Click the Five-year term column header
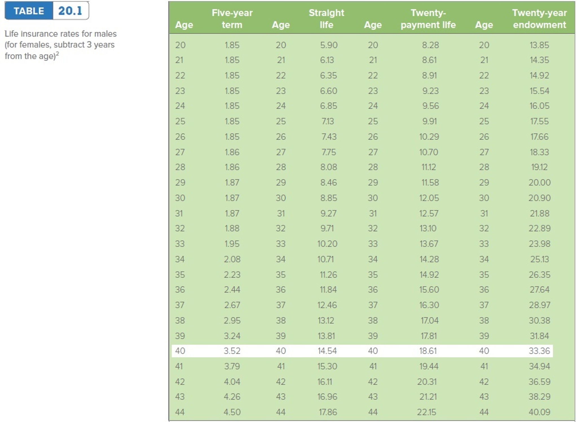Viewport: 577px width, 422px height. click(232, 19)
